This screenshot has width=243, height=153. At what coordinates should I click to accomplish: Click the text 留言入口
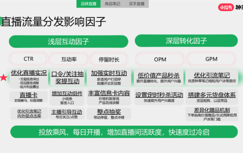pos(67,103)
